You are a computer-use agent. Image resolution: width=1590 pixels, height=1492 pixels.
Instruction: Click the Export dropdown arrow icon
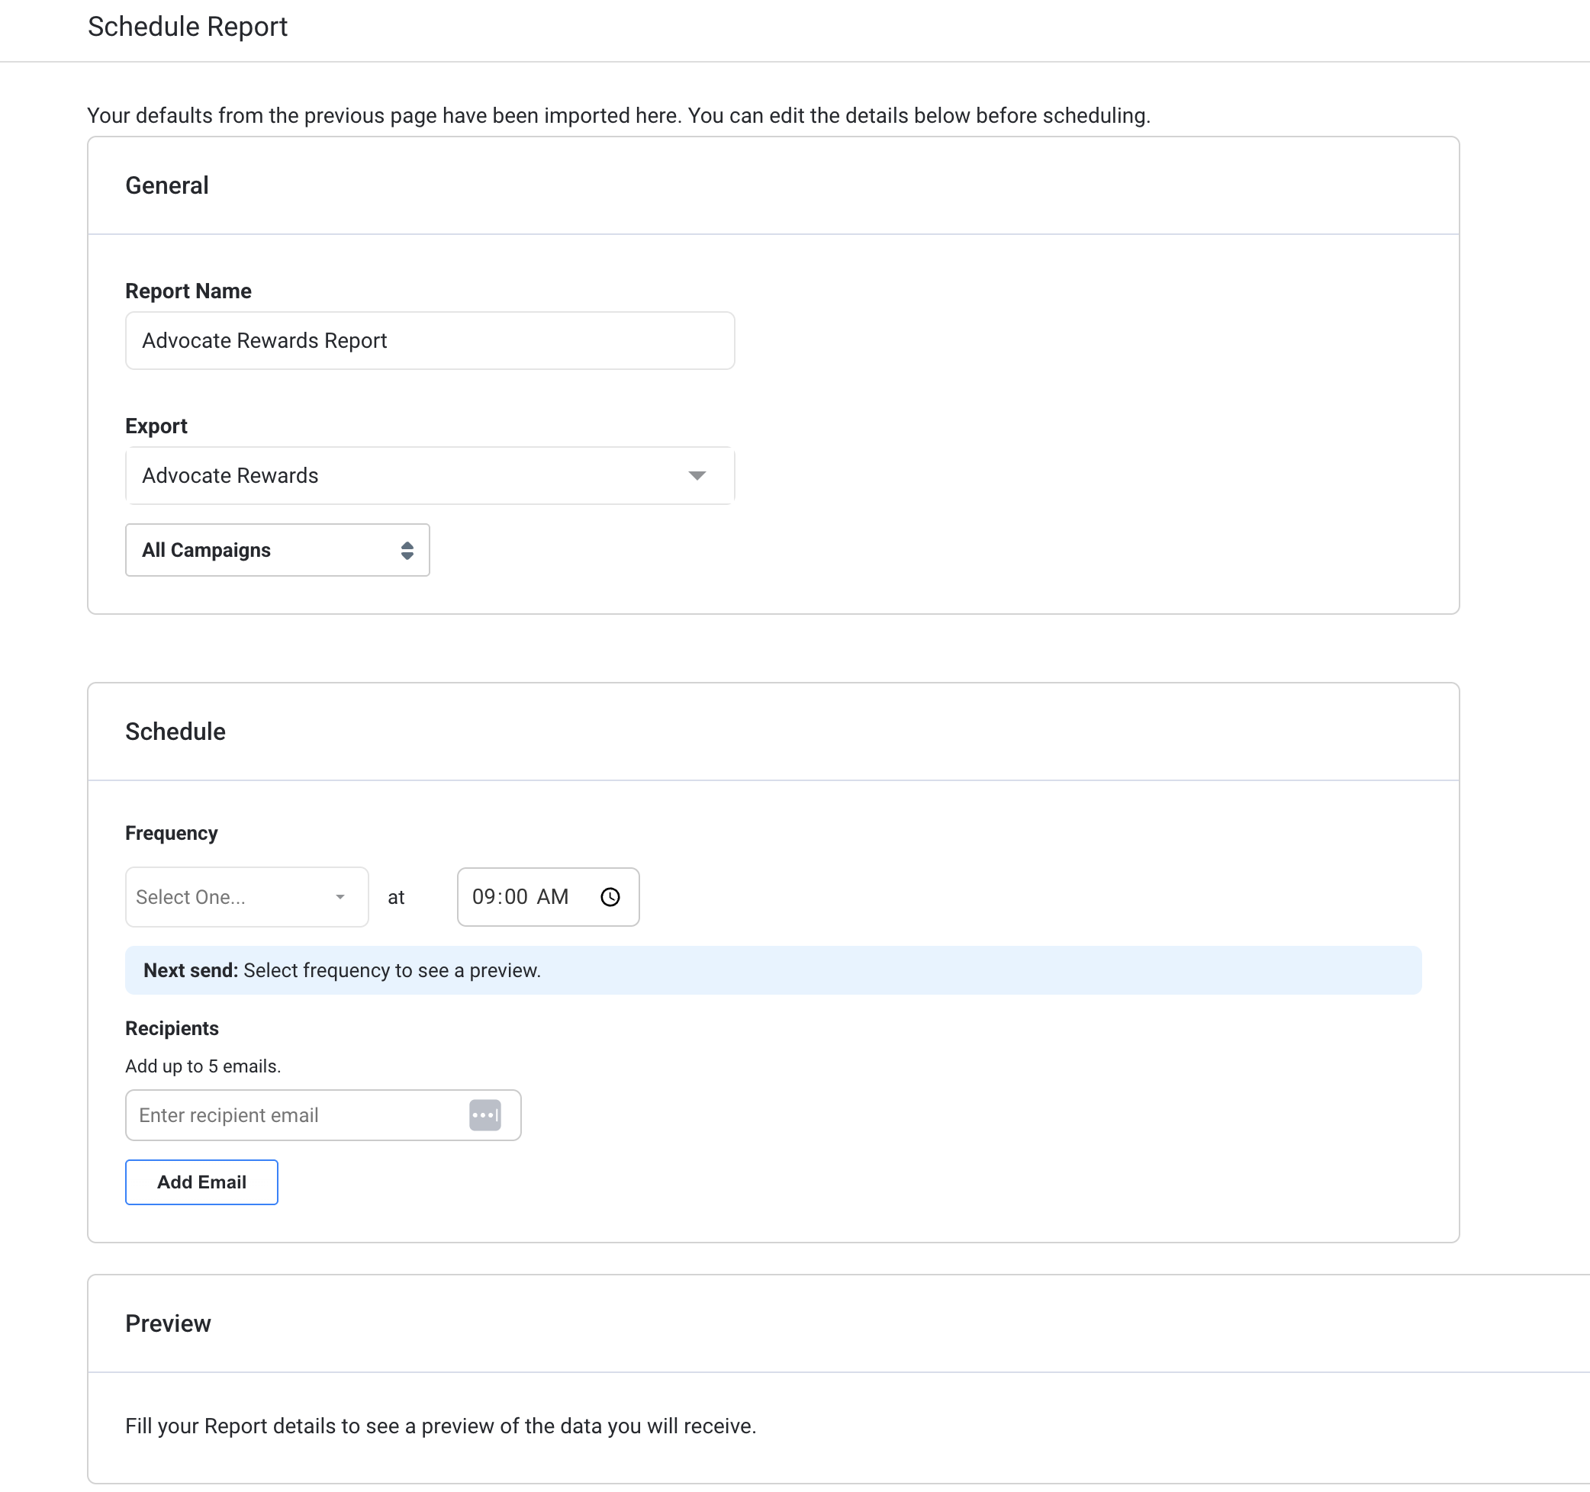coord(697,476)
